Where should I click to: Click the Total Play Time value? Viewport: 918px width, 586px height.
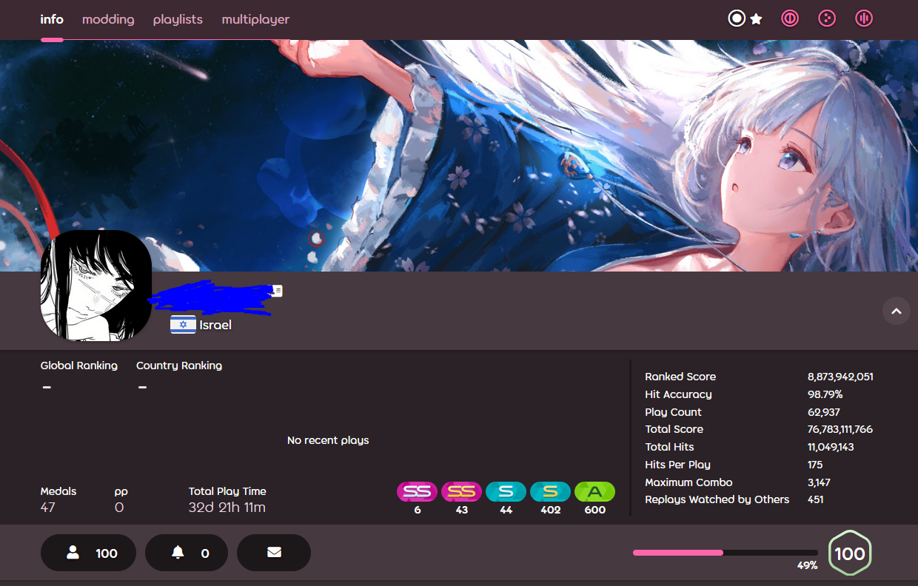click(227, 508)
